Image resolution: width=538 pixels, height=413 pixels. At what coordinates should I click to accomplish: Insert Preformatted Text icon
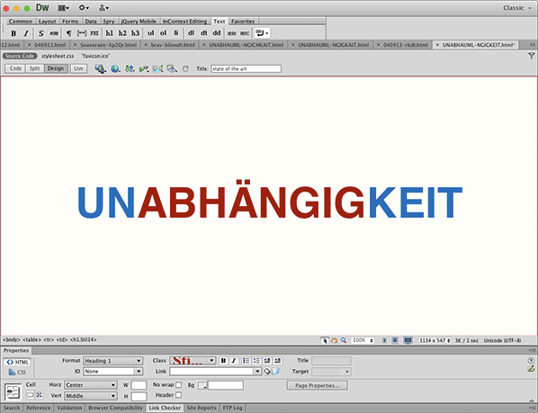click(94, 33)
